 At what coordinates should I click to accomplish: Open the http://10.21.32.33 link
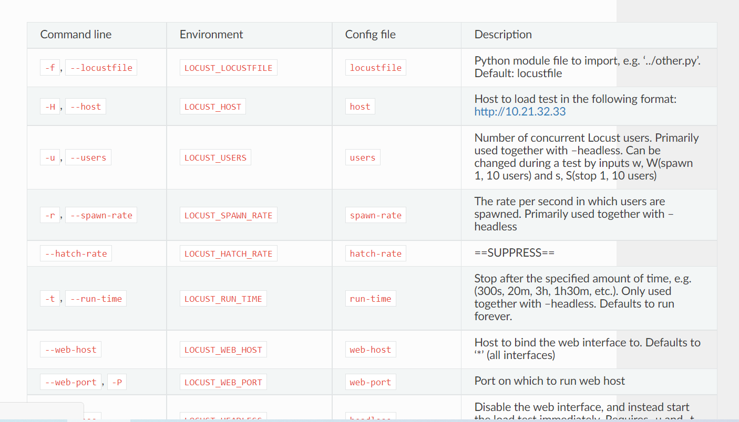click(x=519, y=111)
